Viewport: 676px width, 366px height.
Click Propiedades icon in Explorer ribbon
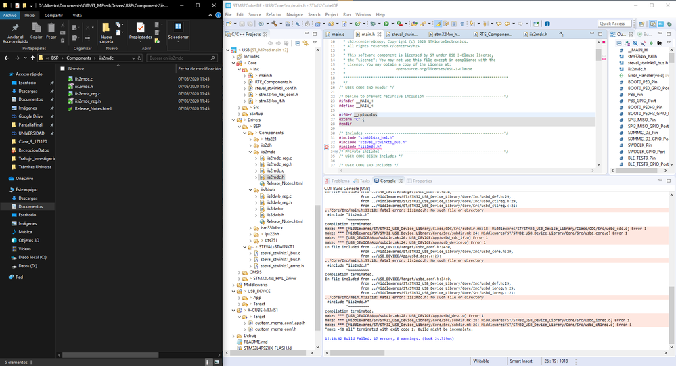click(x=140, y=28)
